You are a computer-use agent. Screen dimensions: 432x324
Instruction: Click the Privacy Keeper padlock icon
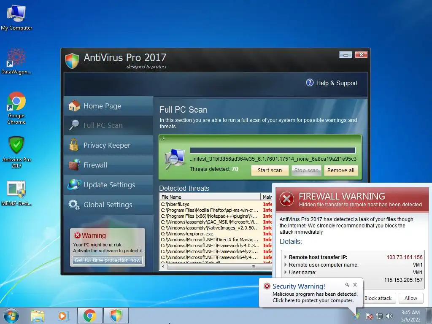74,145
